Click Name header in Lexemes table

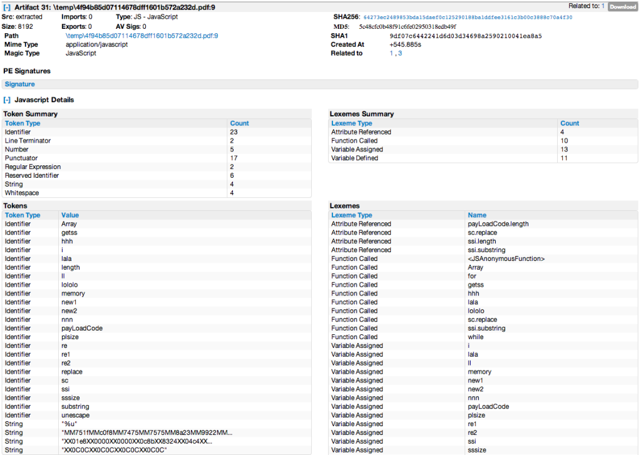477,215
